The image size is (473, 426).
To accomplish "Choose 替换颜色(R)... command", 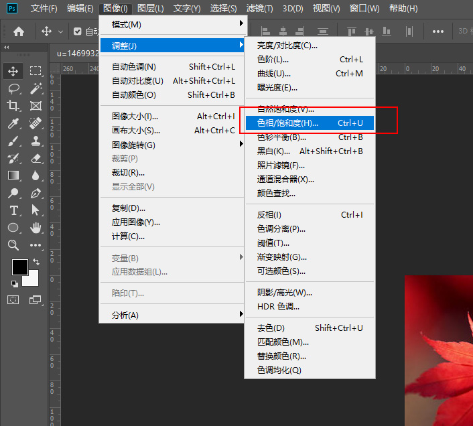I will (310, 356).
